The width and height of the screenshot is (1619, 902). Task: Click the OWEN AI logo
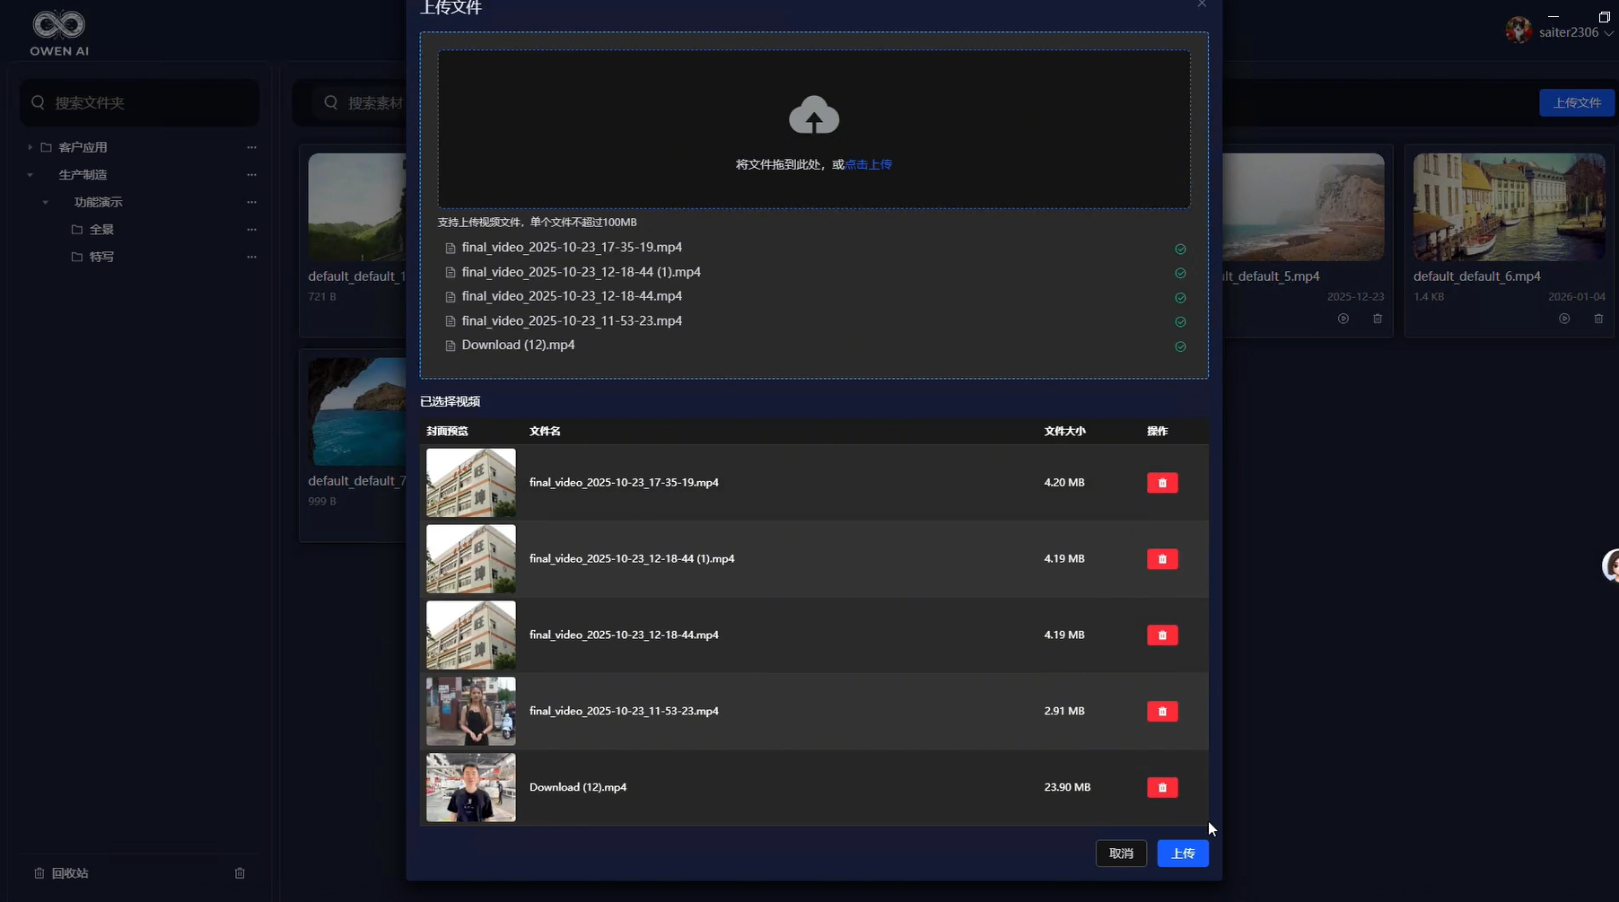pyautogui.click(x=59, y=33)
